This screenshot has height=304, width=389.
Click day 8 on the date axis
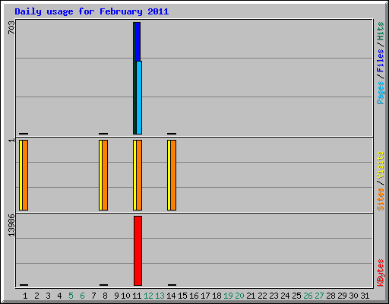(105, 296)
